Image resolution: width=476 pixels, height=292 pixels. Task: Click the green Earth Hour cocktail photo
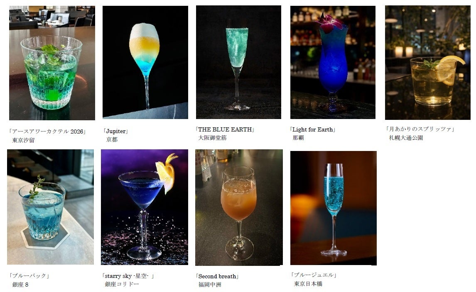click(x=52, y=63)
